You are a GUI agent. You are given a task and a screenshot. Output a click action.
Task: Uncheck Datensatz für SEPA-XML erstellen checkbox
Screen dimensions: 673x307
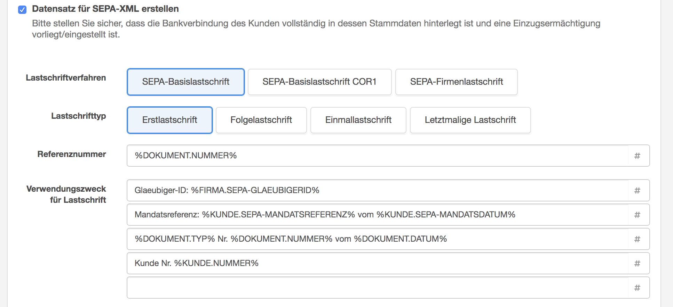tap(22, 9)
